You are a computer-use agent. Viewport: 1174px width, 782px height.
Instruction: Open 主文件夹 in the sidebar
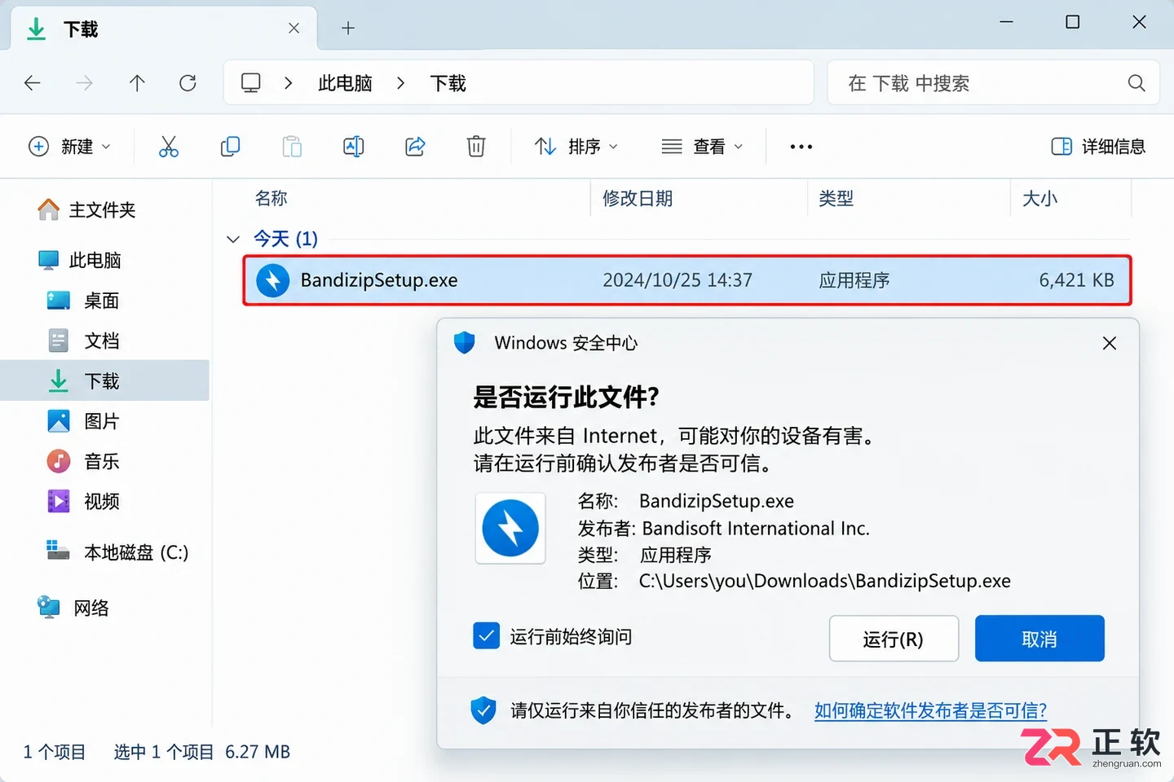86,210
